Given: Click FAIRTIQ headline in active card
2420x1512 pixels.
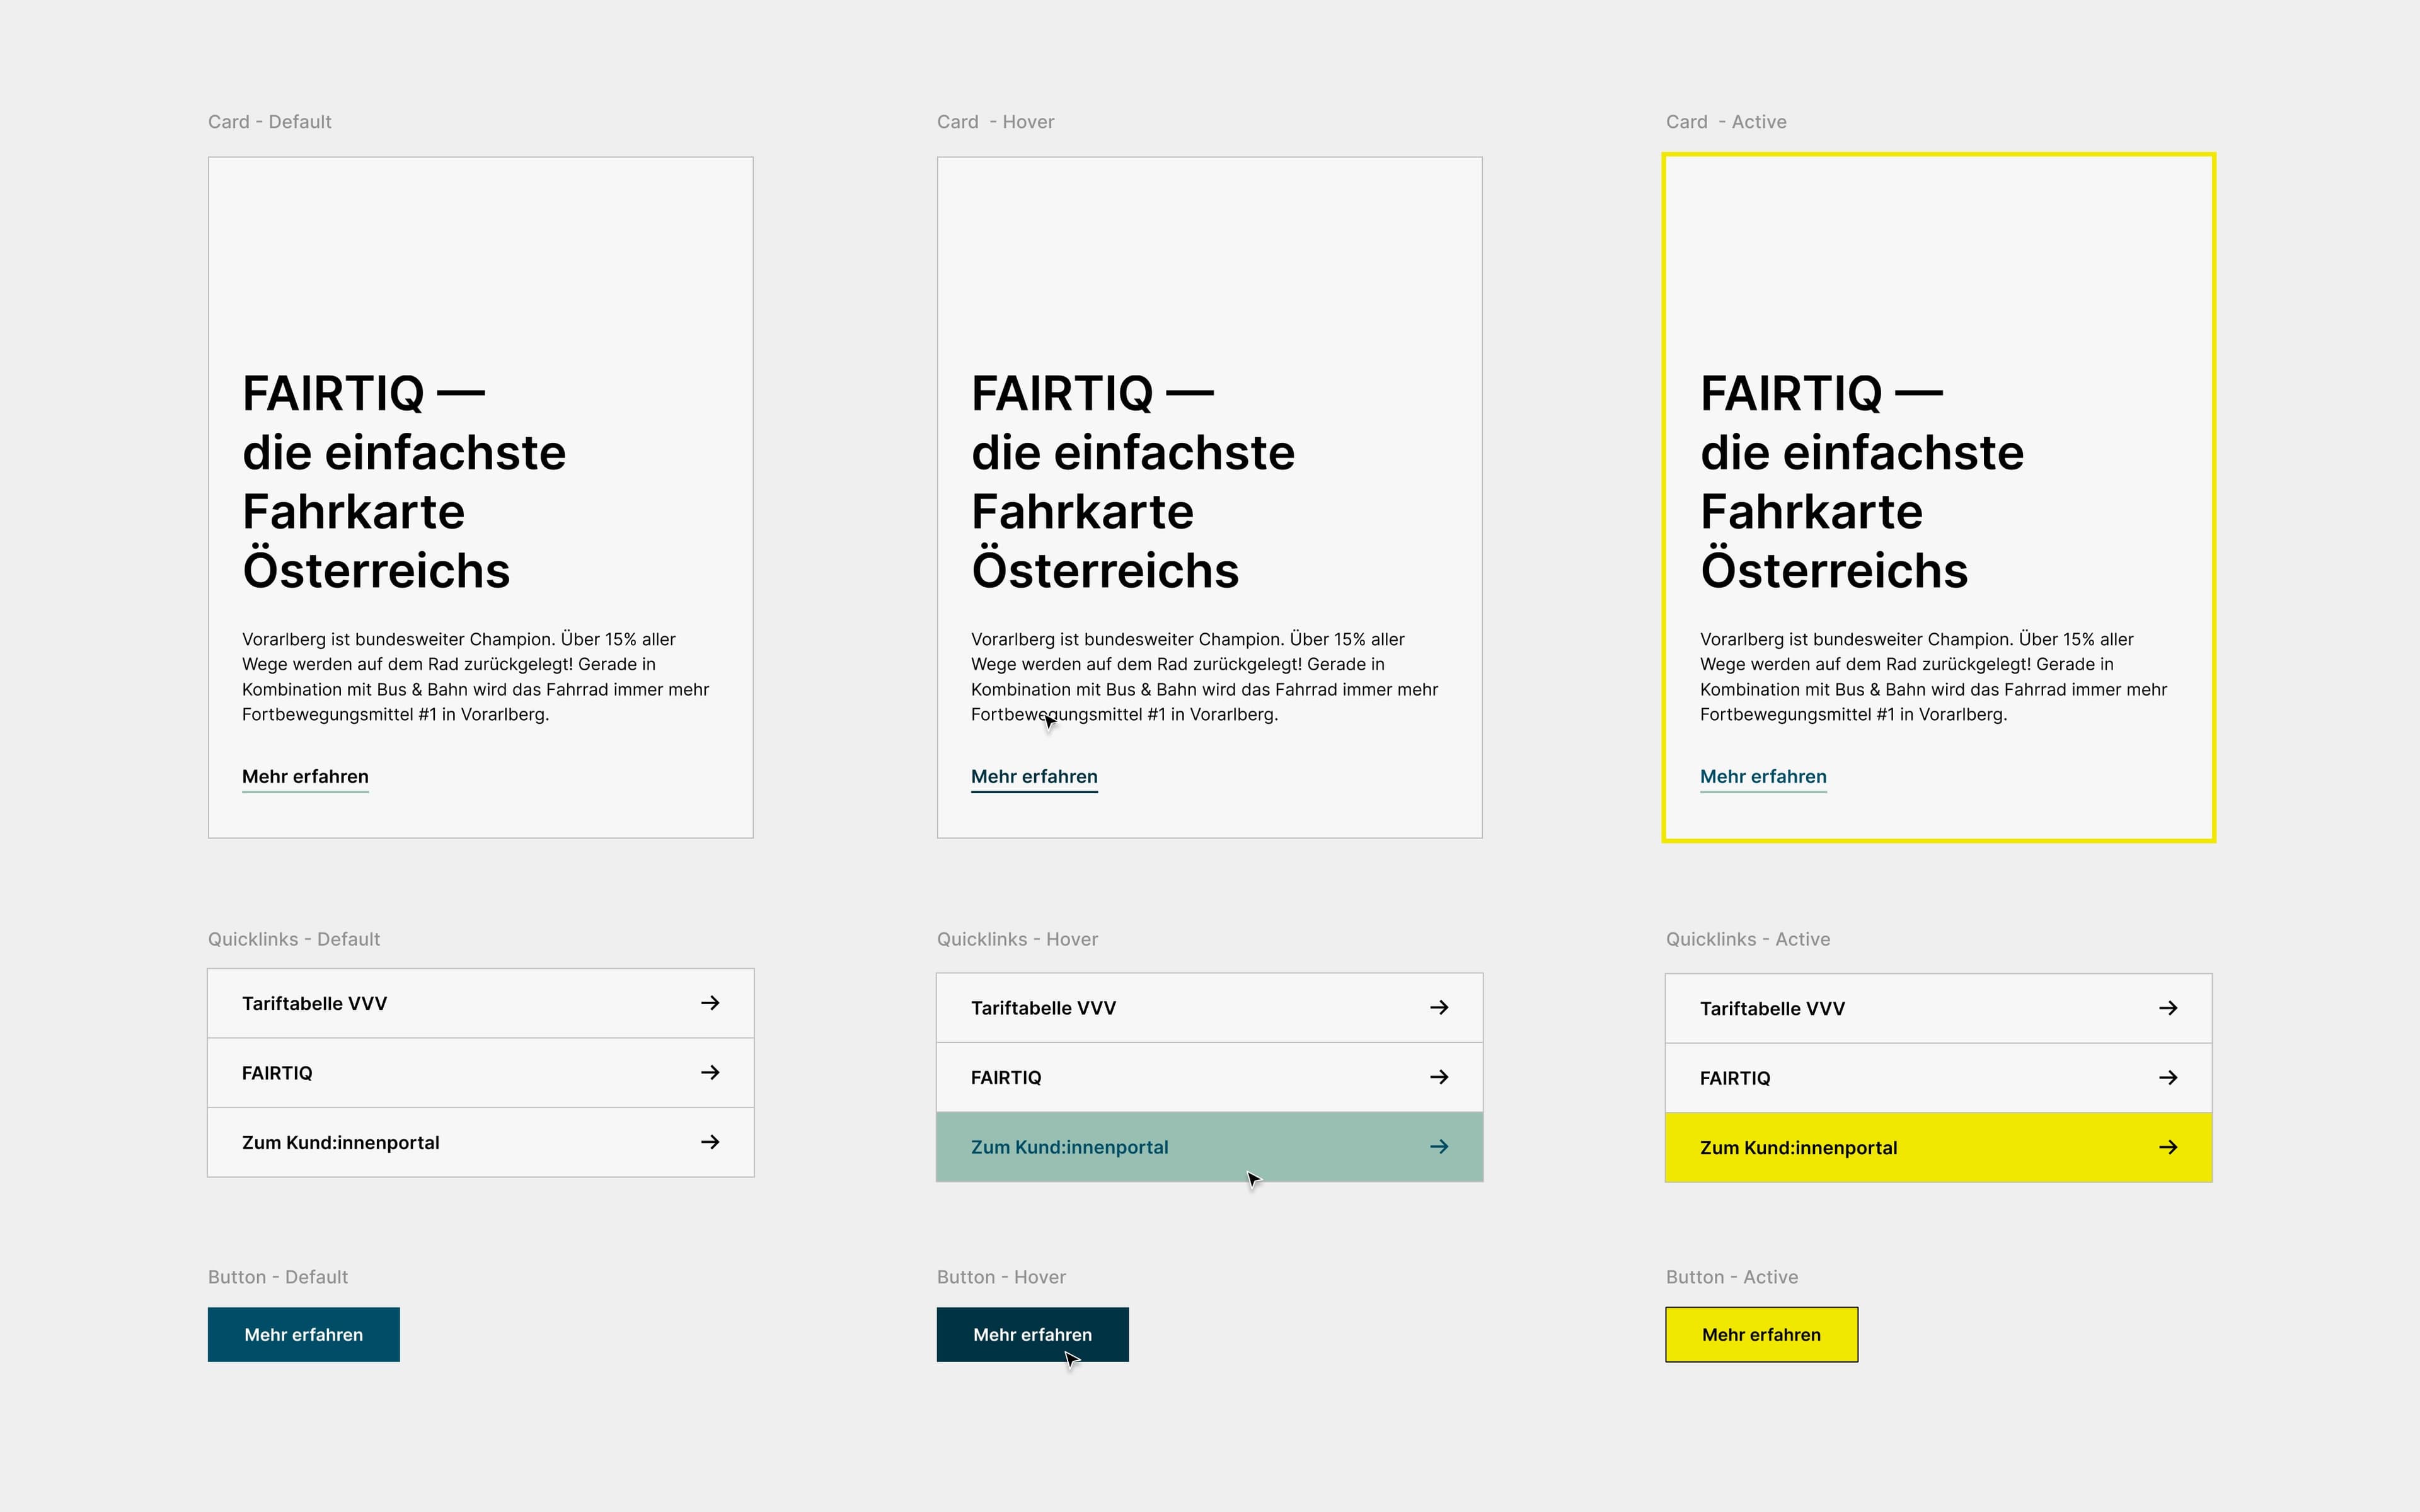Looking at the screenshot, I should click(x=1862, y=482).
